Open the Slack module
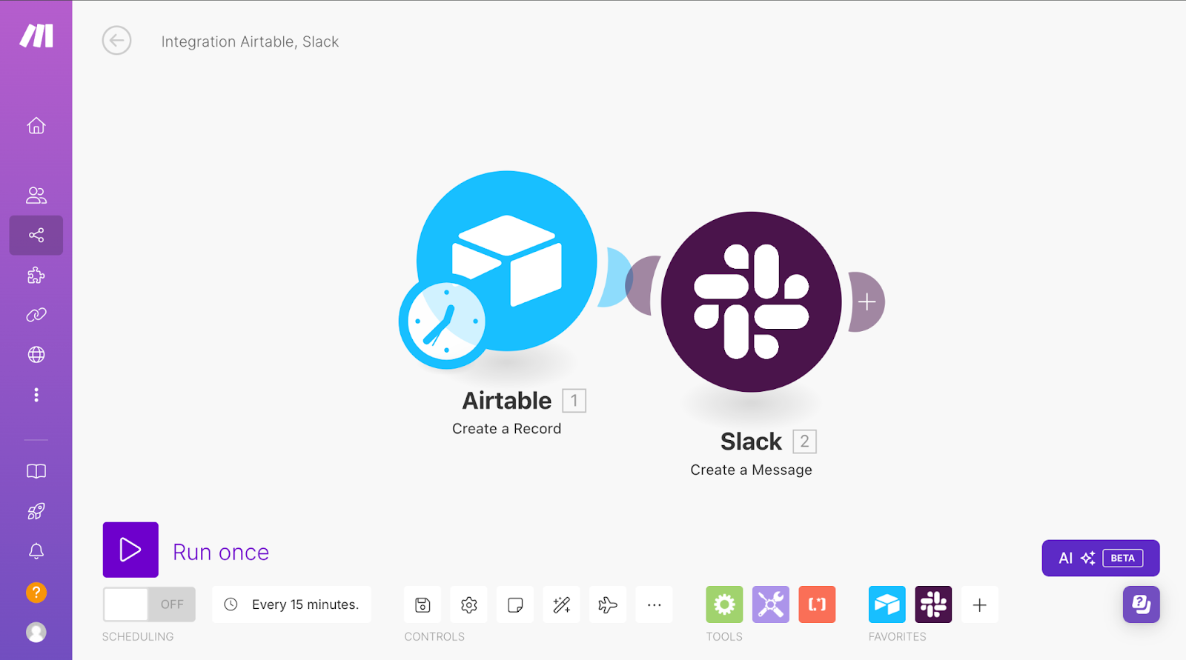Image resolution: width=1186 pixels, height=660 pixels. point(751,302)
